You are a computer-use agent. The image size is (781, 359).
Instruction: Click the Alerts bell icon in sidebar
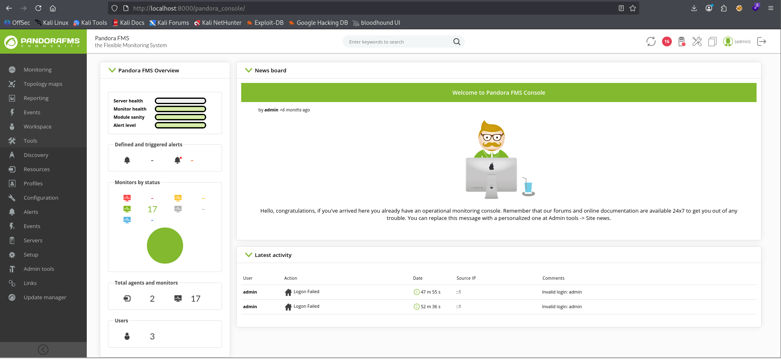12,212
